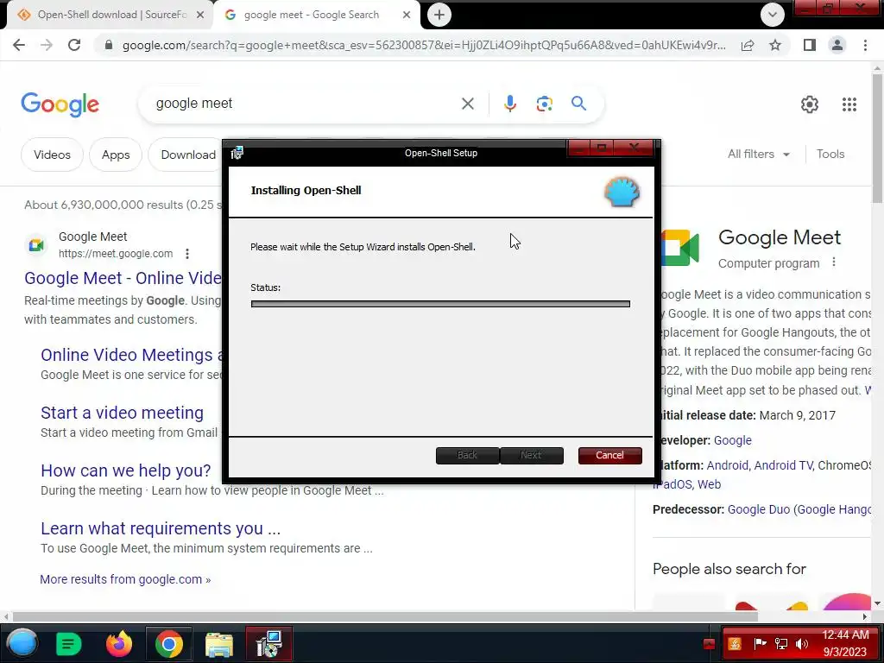
Task: Bookmark this page with the star
Action: click(775, 45)
